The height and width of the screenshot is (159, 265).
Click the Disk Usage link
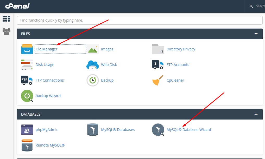[x=45, y=65]
